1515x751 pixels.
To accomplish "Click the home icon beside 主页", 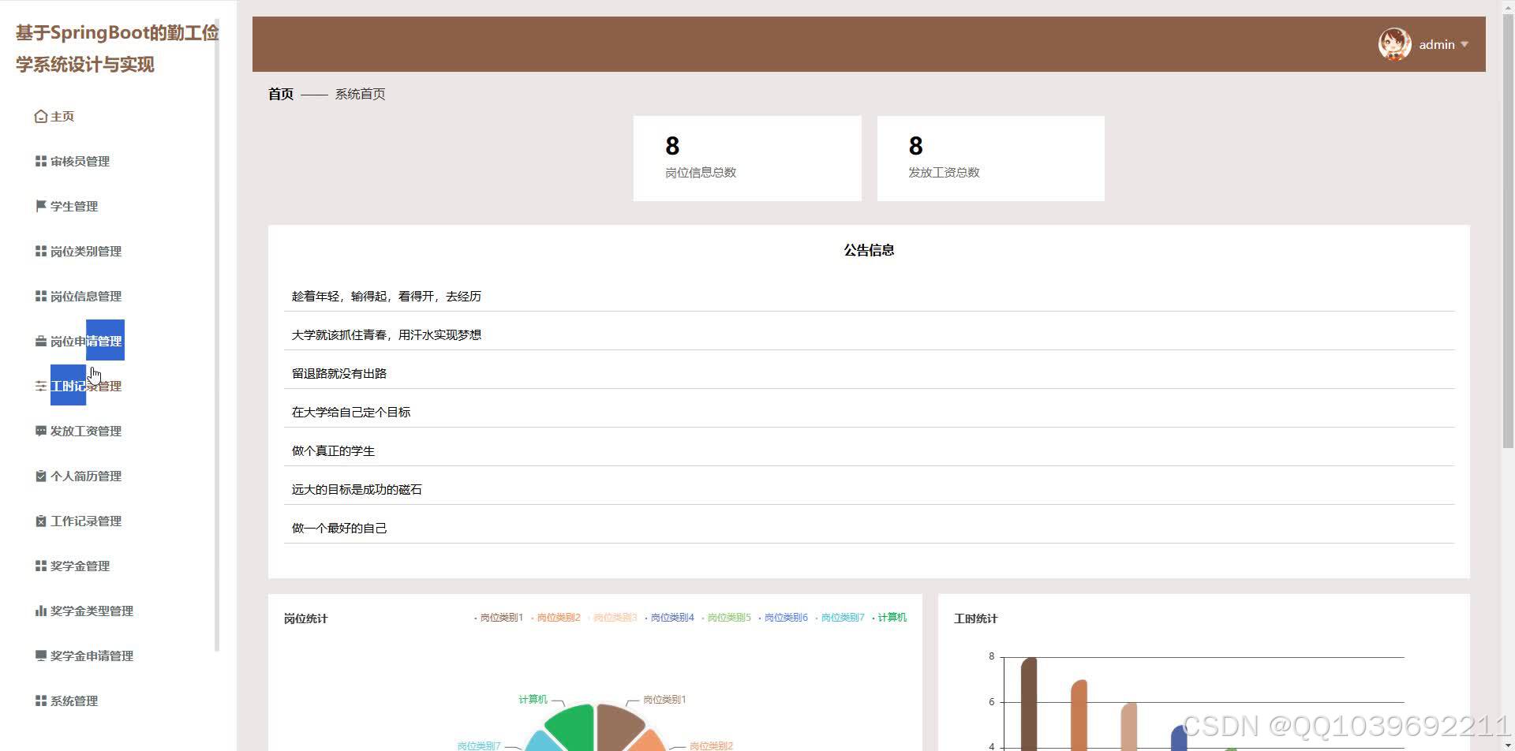I will click(x=40, y=117).
